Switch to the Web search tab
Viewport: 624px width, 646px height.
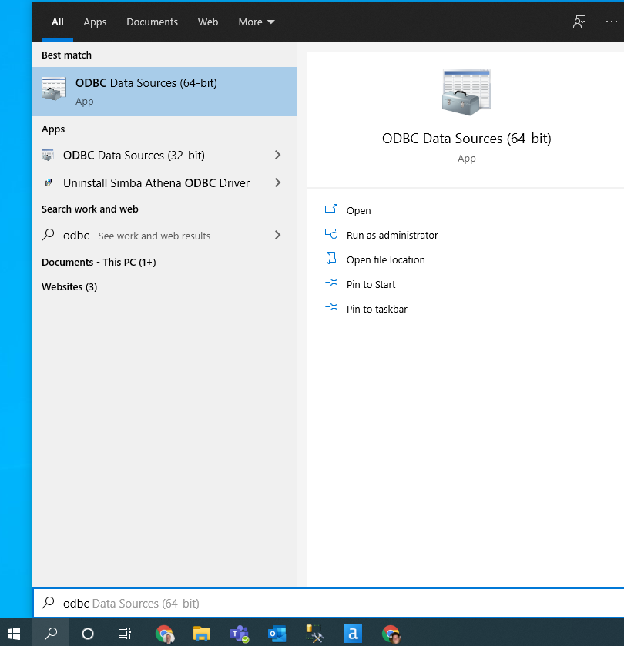pos(208,22)
